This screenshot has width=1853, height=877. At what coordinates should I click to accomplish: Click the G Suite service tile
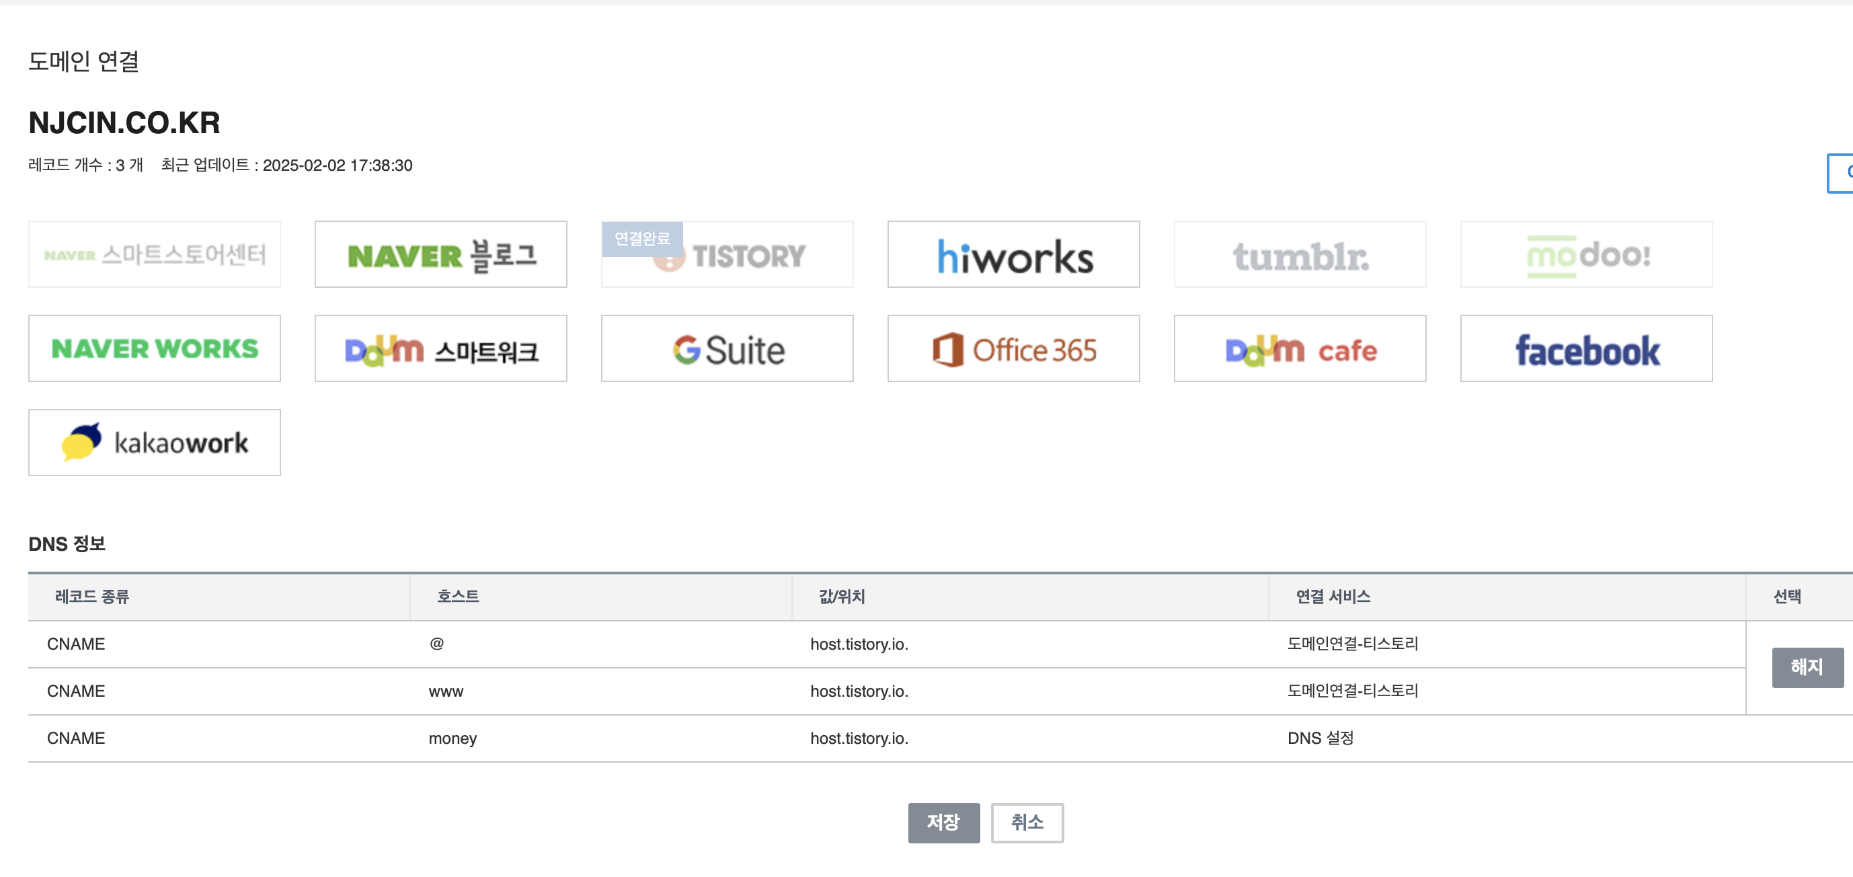727,348
